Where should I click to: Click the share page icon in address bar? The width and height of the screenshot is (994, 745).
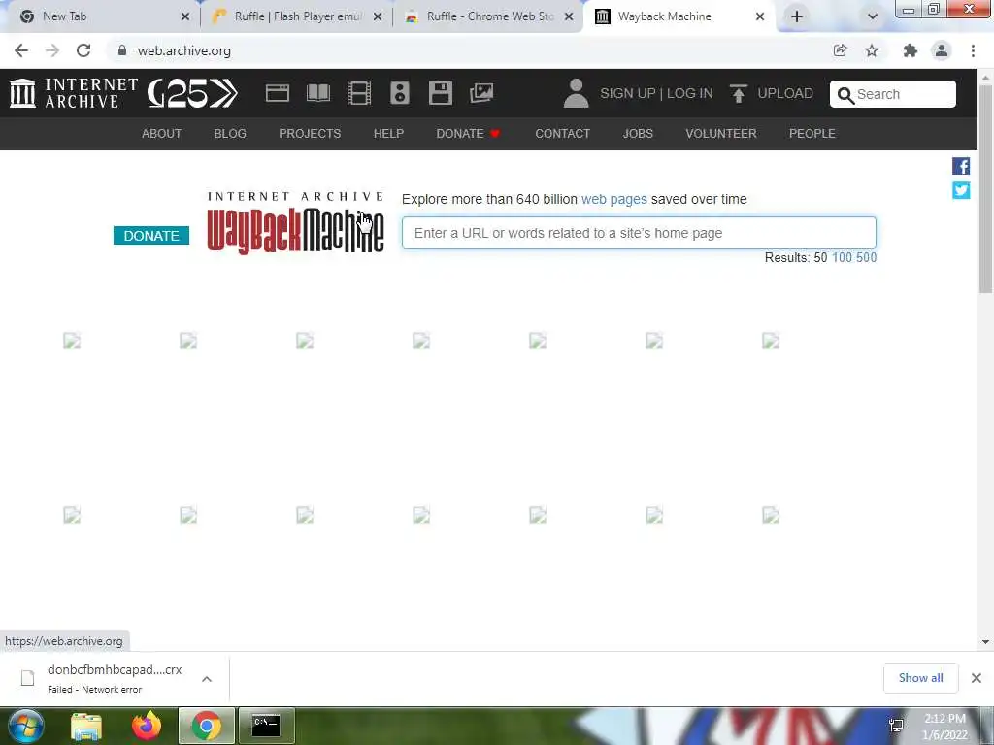coord(840,50)
